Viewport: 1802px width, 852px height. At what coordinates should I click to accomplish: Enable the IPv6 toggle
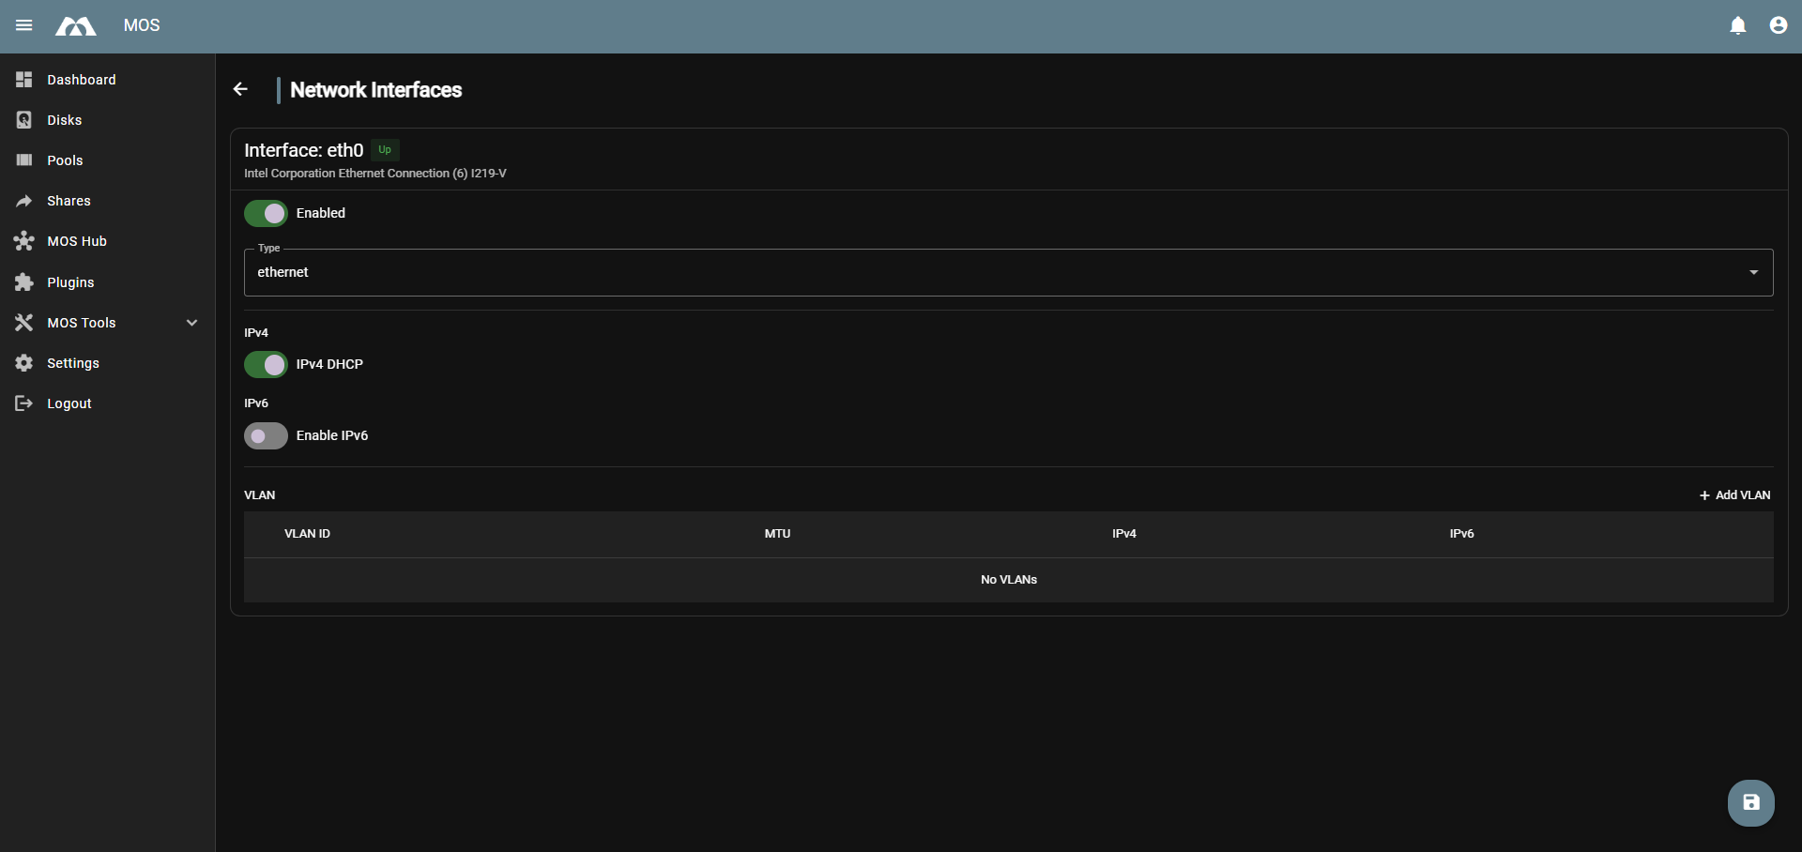[266, 436]
